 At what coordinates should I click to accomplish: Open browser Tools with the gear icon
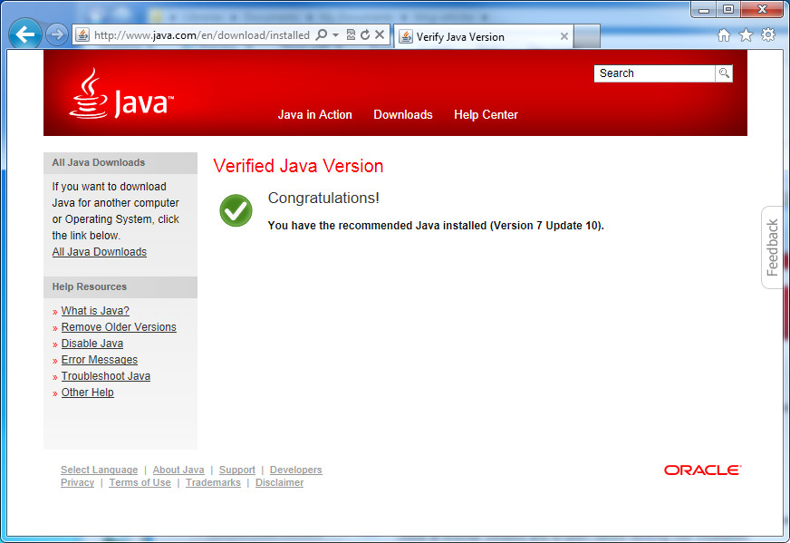point(766,34)
